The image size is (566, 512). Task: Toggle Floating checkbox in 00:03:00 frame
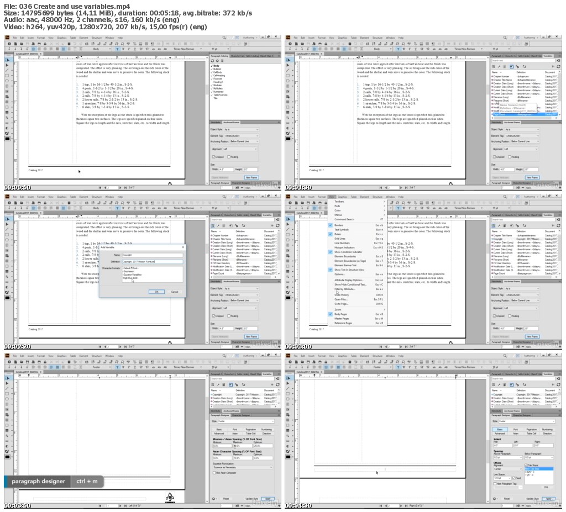[510, 316]
